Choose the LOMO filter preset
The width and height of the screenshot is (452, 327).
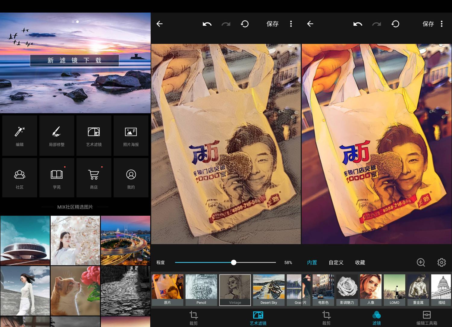pyautogui.click(x=394, y=290)
